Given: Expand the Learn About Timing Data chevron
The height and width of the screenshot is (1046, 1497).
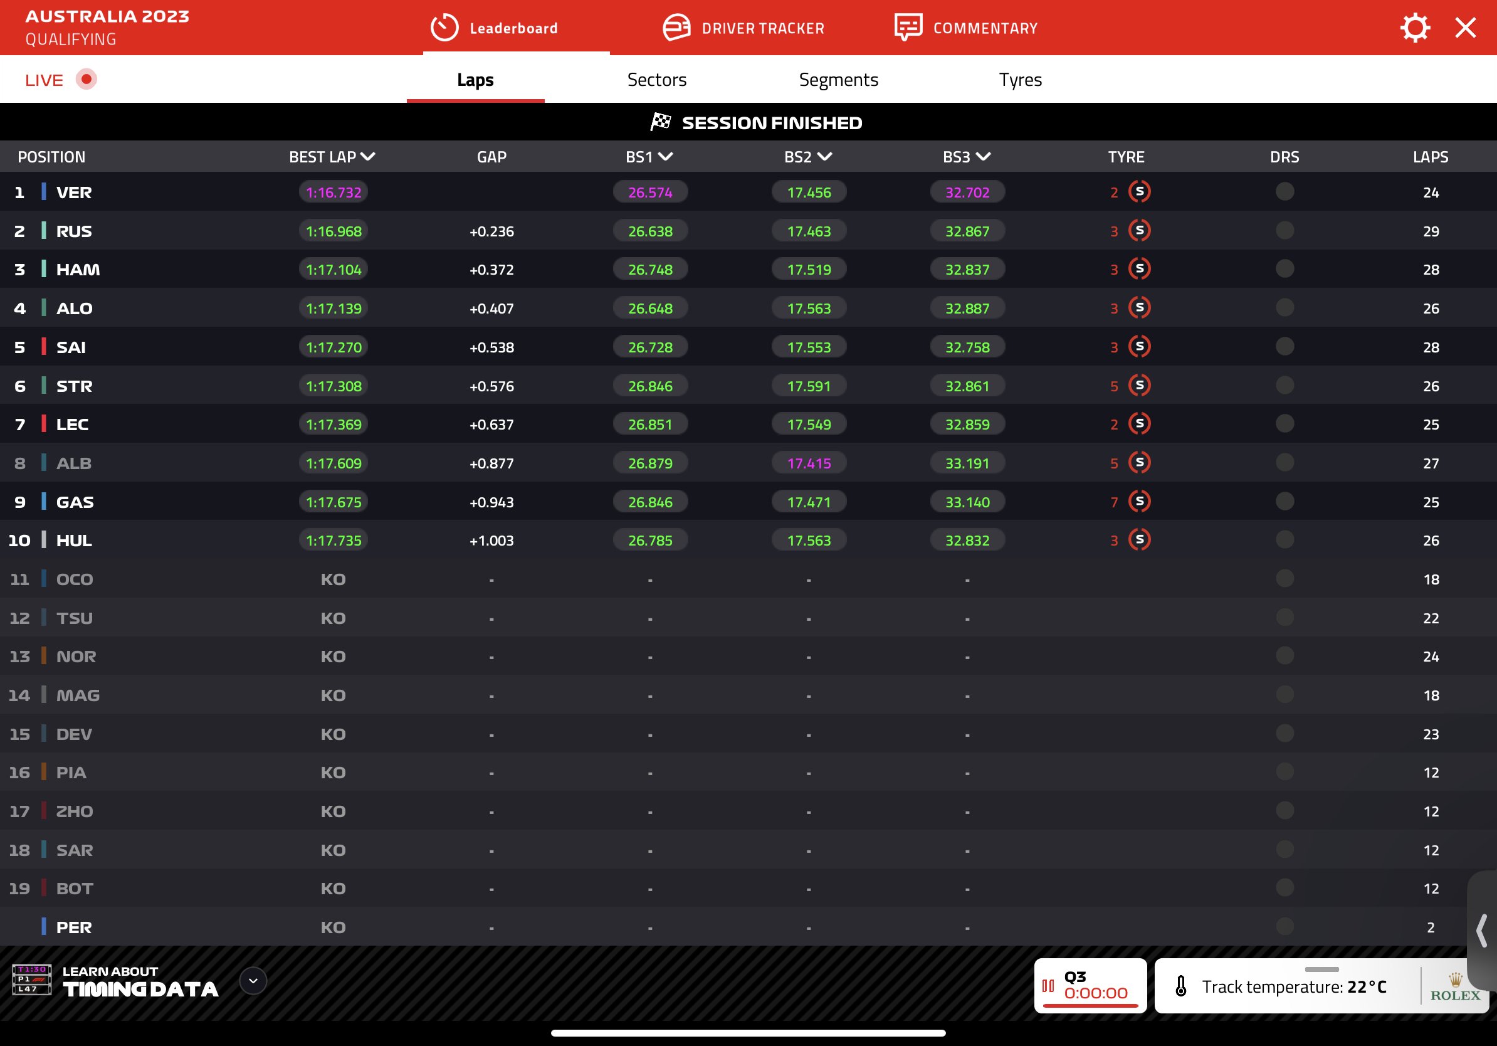Looking at the screenshot, I should [x=253, y=981].
